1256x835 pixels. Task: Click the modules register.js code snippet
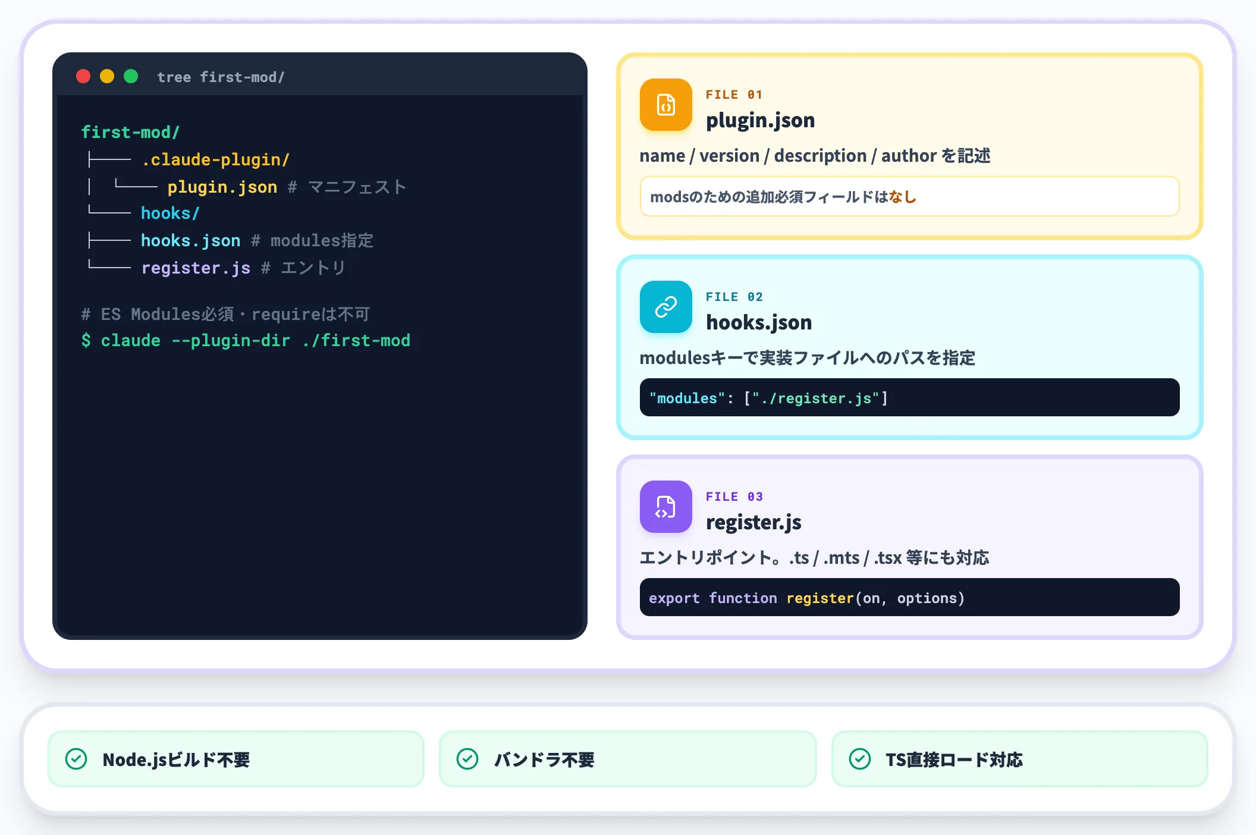tap(909, 397)
